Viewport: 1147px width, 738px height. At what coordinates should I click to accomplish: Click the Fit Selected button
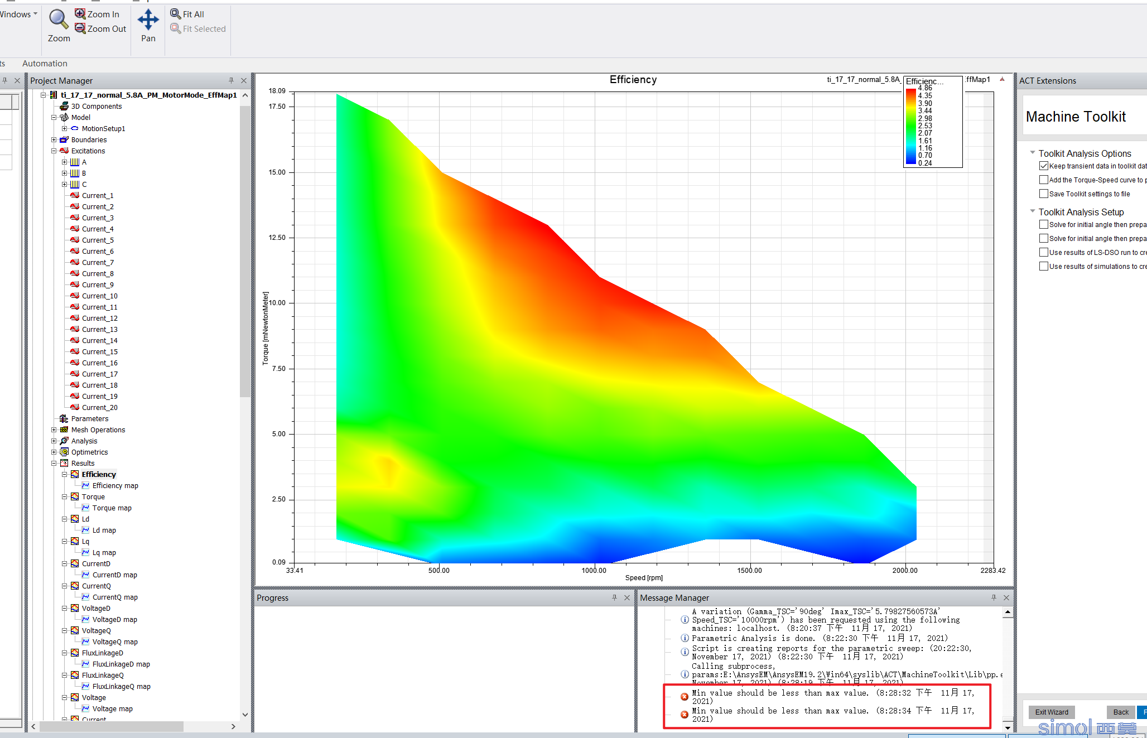point(198,28)
